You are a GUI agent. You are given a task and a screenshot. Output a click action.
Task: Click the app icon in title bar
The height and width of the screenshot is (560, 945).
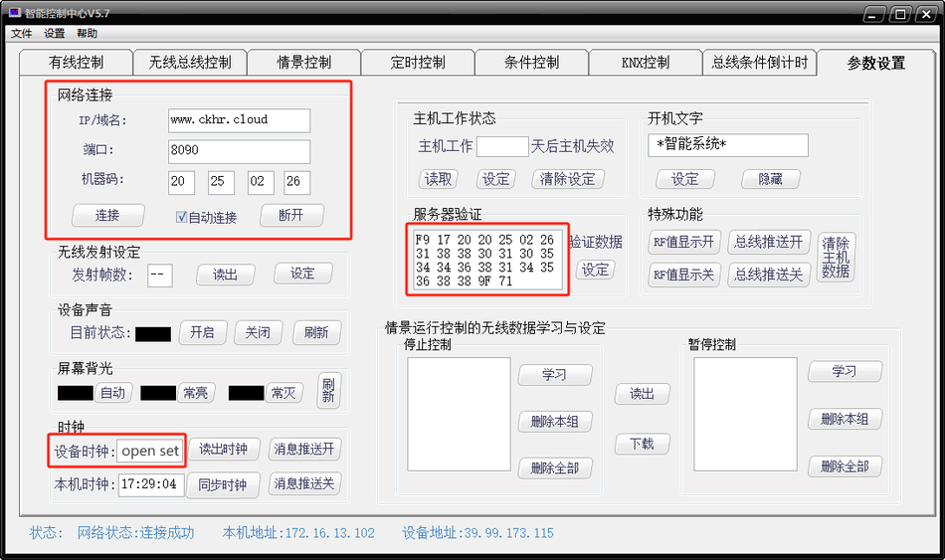15,12
